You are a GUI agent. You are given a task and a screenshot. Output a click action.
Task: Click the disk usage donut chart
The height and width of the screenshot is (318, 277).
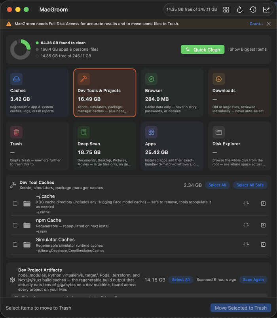pos(21,50)
